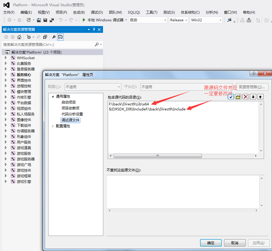This screenshot has width=272, height=251.
Task: Click the new folder line icon
Action: tap(238, 97)
